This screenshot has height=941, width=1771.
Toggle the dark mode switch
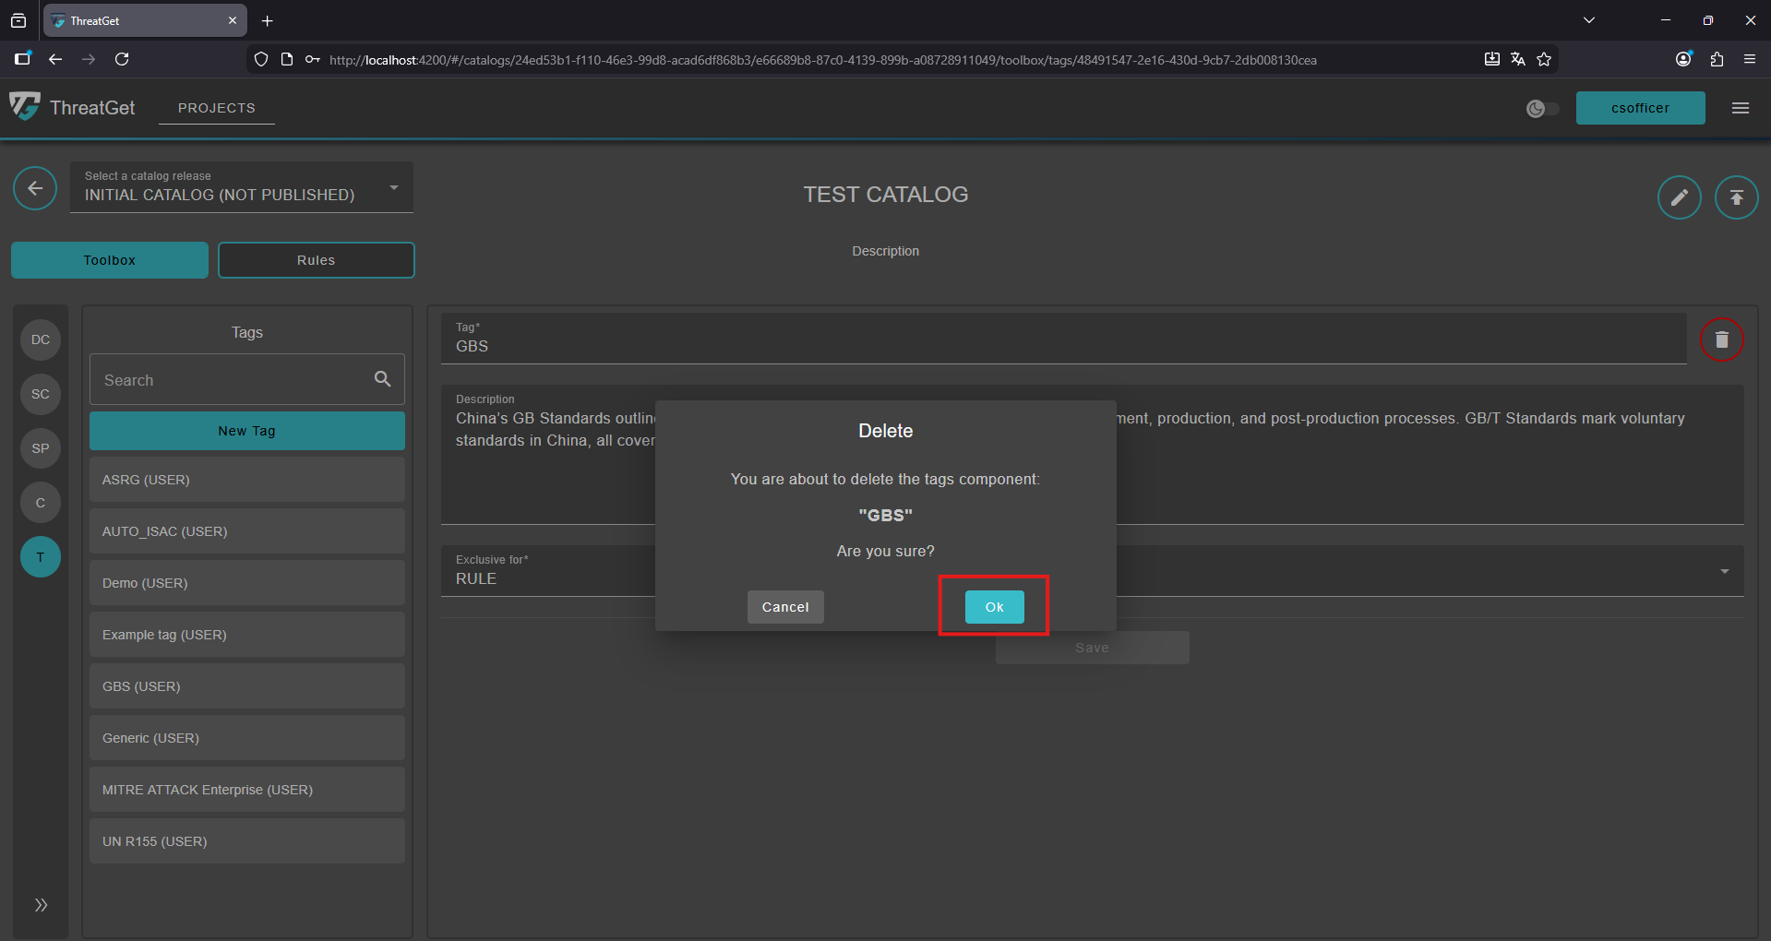point(1542,109)
